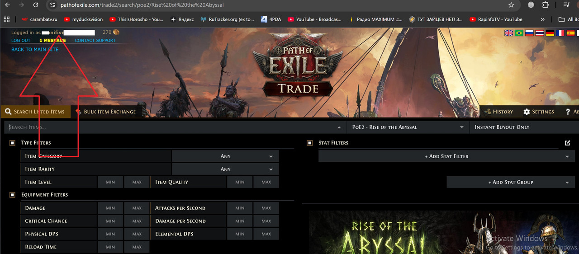Image resolution: width=579 pixels, height=254 pixels.
Task: Expand the Search Items suggestion arrow
Action: point(339,127)
